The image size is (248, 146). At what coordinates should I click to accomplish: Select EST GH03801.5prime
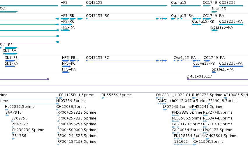coord(207,139)
